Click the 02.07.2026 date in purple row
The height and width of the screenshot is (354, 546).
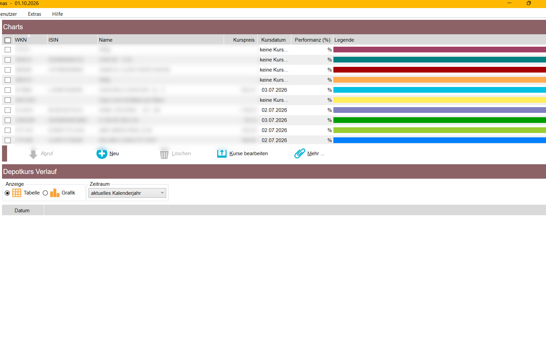coord(274,110)
